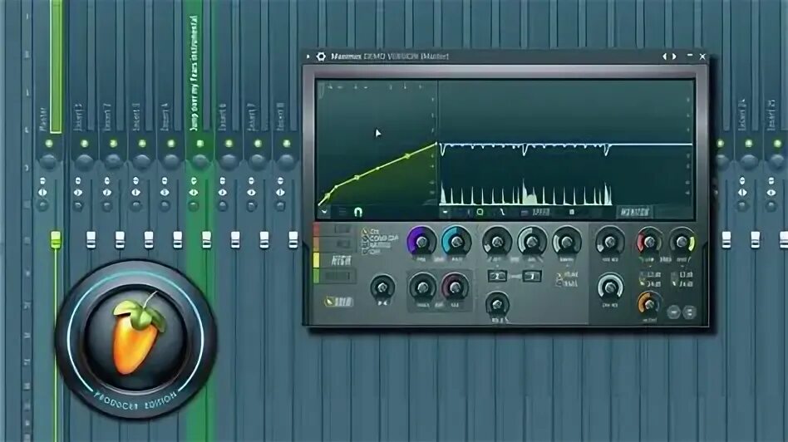Click the Jump over my fears round arm button
The image size is (788, 442).
coord(194,205)
